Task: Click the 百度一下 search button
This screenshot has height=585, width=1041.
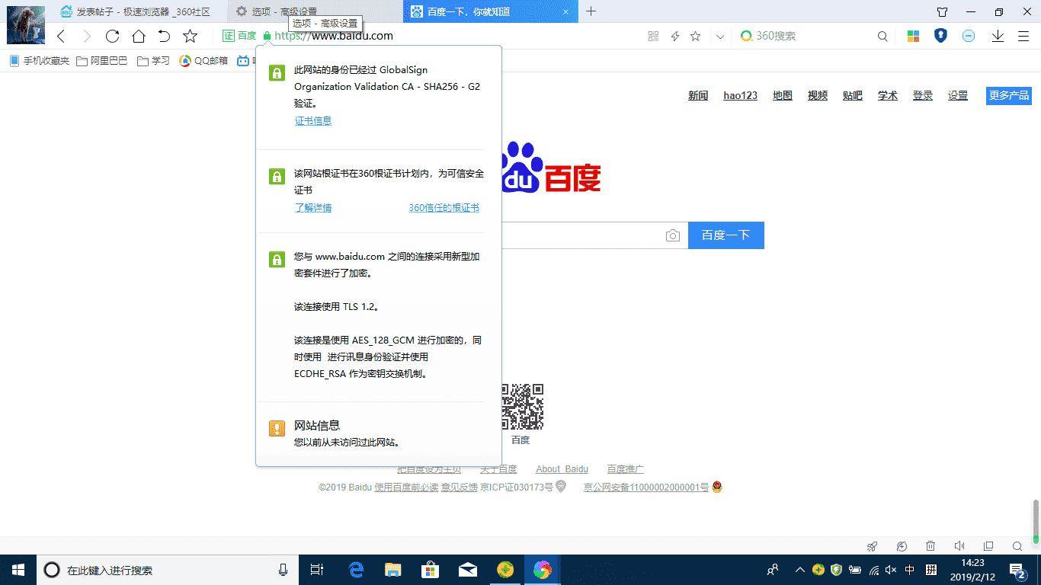Action: [x=725, y=235]
